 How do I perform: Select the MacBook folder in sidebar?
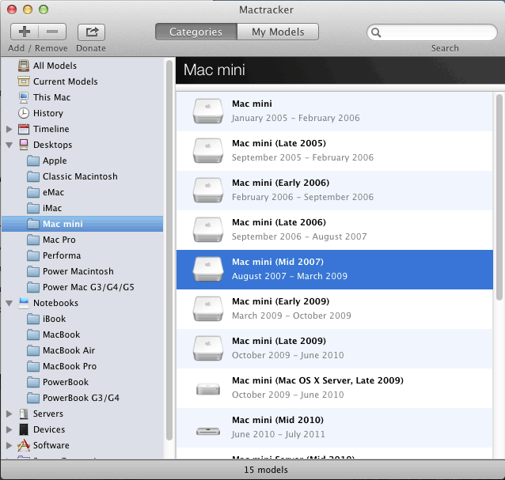coord(82,334)
